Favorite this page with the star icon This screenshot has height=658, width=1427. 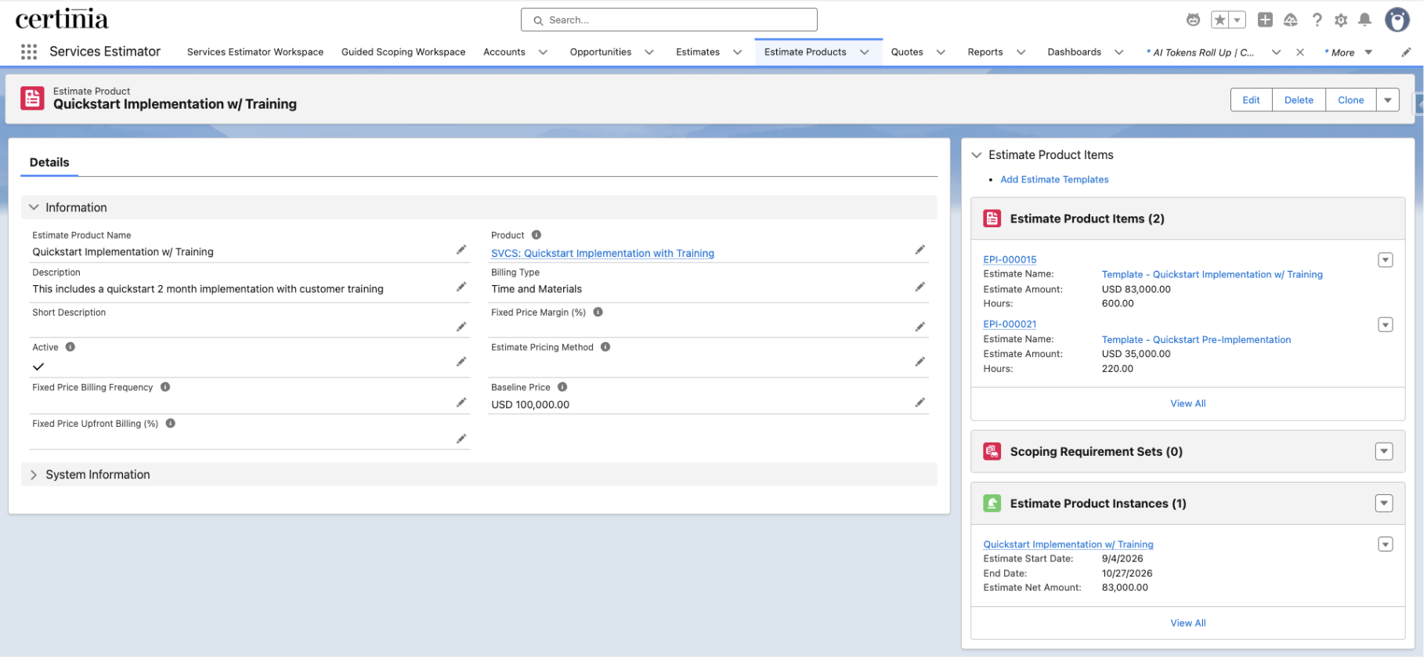point(1220,20)
